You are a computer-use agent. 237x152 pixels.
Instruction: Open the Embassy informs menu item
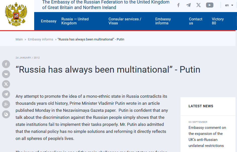[163, 21]
